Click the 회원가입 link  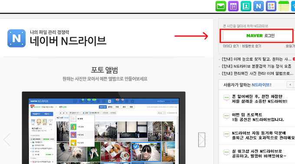click(290, 46)
